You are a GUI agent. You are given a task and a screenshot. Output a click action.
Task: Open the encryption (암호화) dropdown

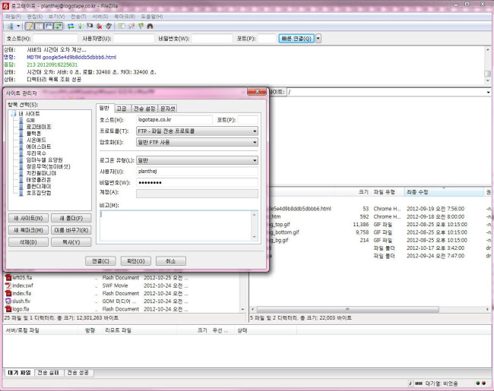point(197,141)
